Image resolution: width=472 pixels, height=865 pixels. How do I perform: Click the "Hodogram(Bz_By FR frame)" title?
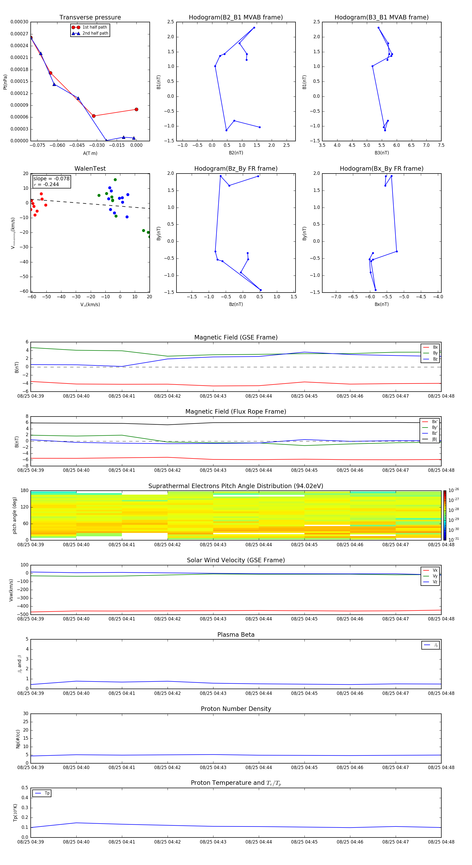point(236,169)
